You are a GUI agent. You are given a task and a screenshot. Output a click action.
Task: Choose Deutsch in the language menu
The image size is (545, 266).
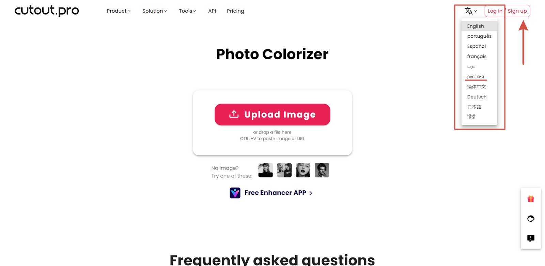(477, 97)
